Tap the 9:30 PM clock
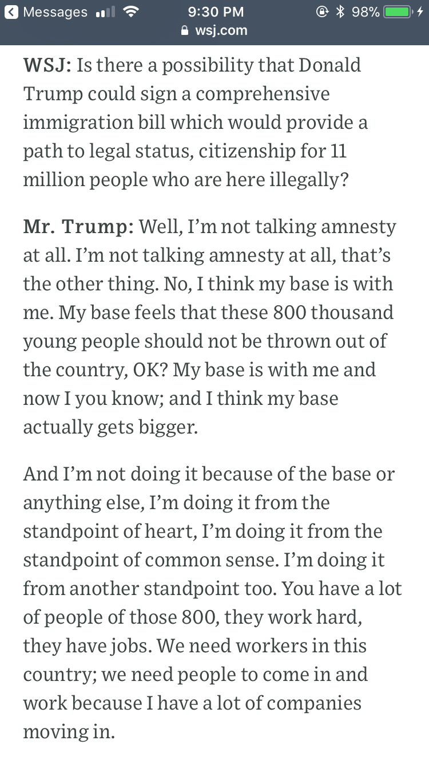 (x=215, y=12)
